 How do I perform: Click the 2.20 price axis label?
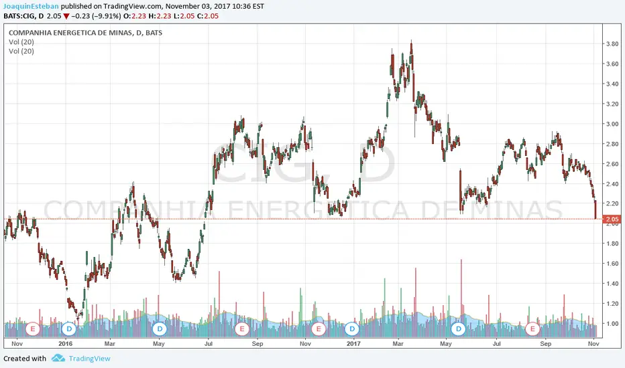[612, 203]
